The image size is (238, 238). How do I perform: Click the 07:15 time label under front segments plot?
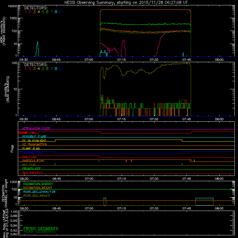point(121,60)
